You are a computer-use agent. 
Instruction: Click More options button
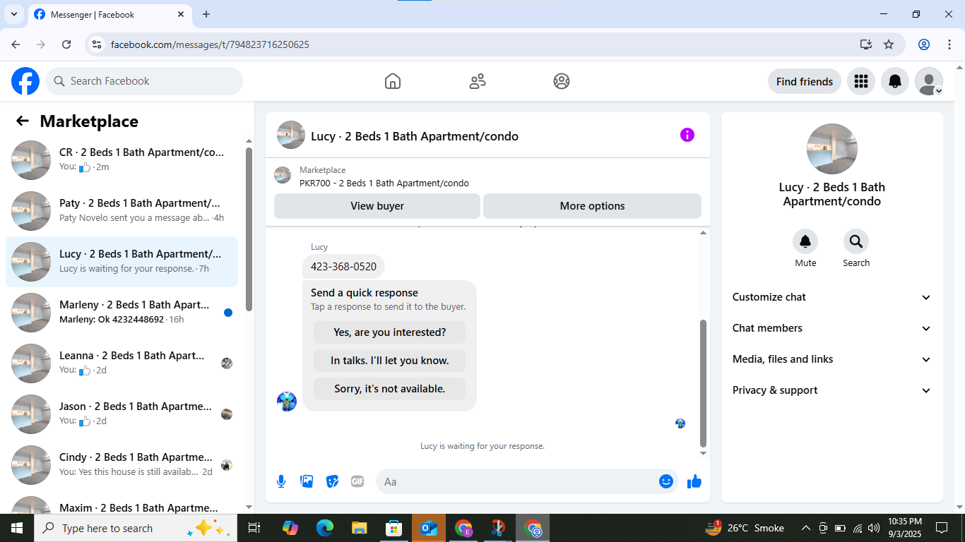click(592, 206)
